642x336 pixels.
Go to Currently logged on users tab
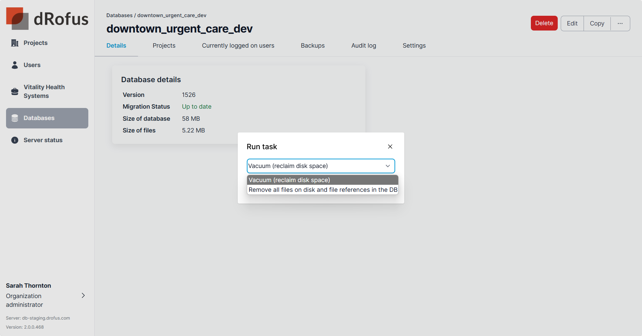click(x=238, y=46)
